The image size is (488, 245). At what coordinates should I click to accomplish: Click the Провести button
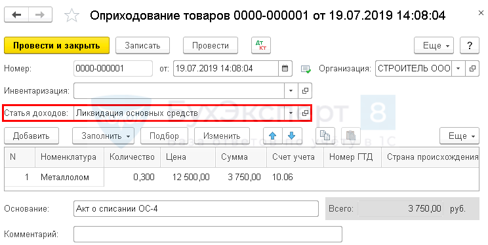211,45
